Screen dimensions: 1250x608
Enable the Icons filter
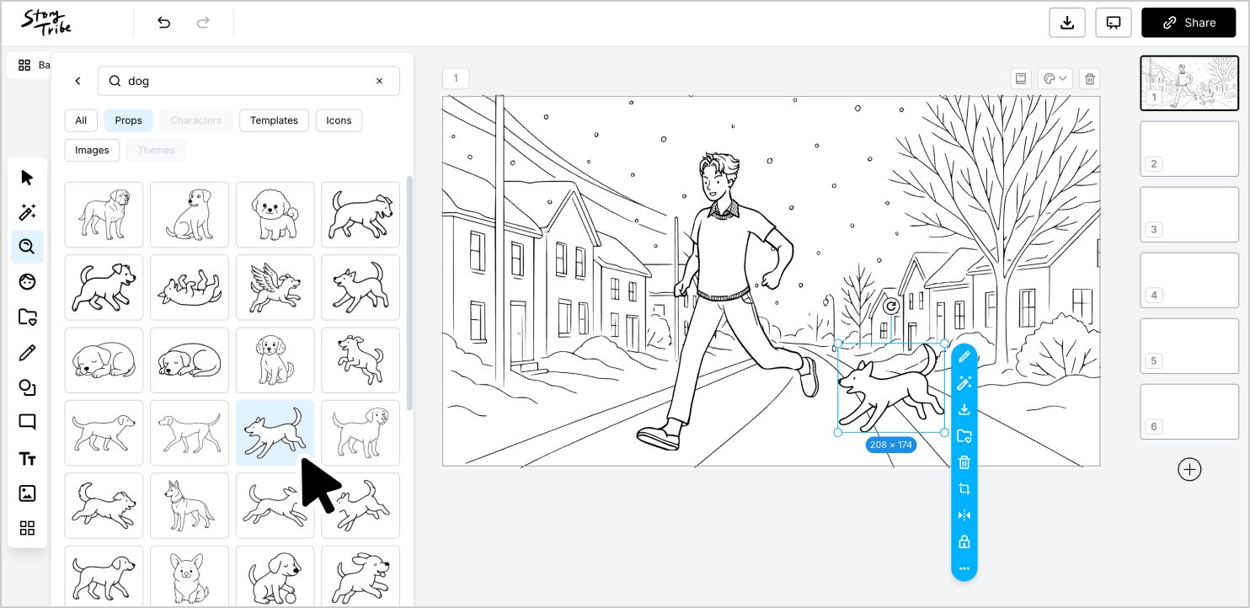click(x=339, y=120)
